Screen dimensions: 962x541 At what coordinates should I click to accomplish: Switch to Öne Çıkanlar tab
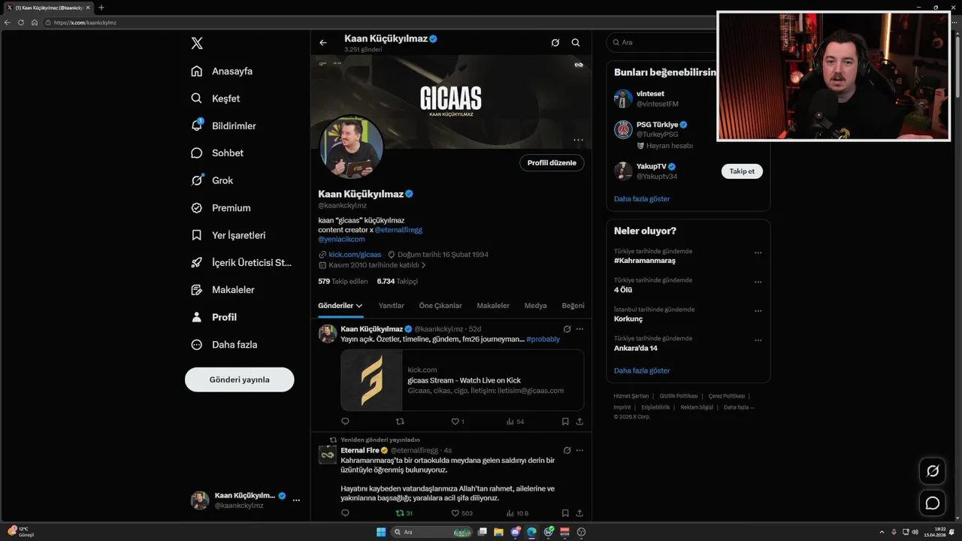click(440, 306)
